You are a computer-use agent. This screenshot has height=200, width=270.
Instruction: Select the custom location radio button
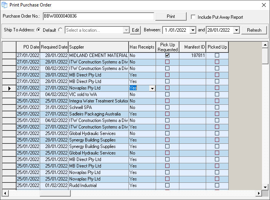(x=60, y=30)
